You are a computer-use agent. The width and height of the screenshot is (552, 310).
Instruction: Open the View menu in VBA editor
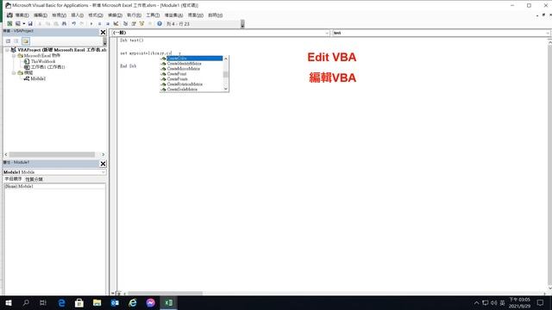(59, 15)
